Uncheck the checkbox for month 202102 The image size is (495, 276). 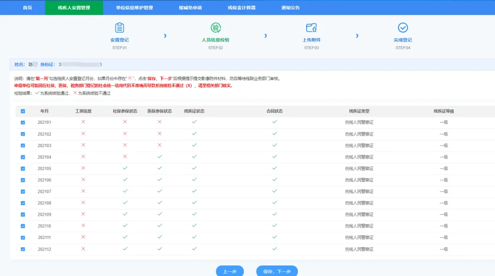(23, 134)
